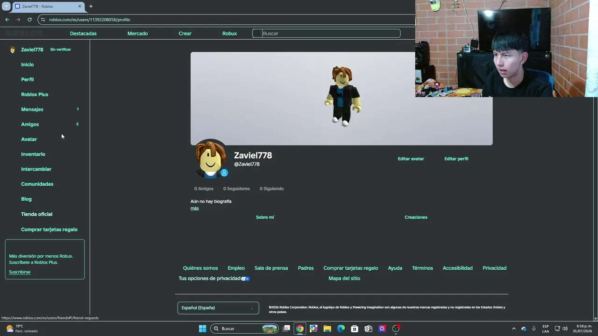The image size is (598, 336).
Task: Open the purple app icon on taskbar
Action: coord(382,329)
